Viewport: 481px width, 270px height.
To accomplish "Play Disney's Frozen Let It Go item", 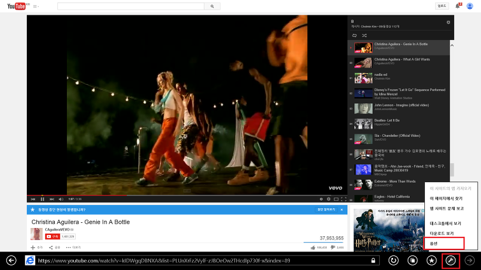I will point(398,93).
